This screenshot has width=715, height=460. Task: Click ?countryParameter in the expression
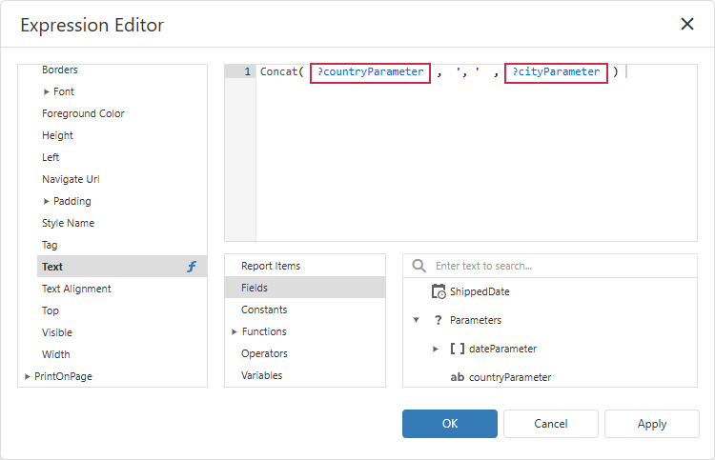coord(370,72)
